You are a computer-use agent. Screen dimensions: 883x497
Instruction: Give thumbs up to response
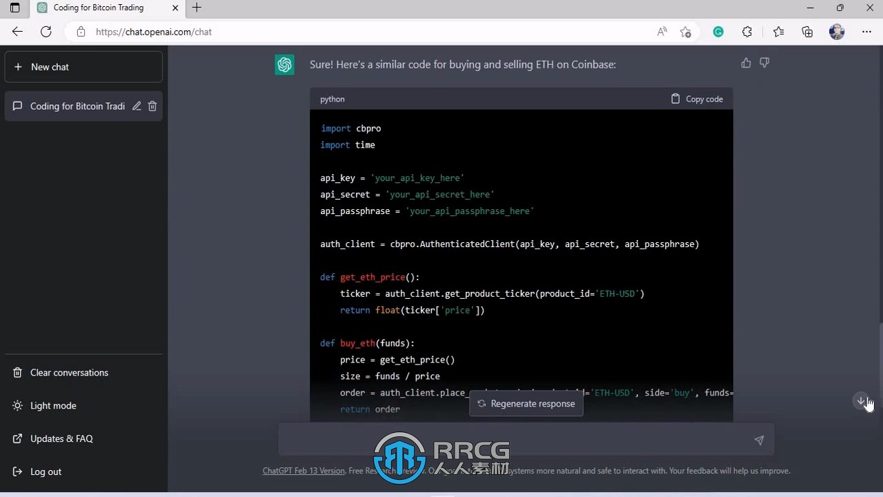(746, 63)
